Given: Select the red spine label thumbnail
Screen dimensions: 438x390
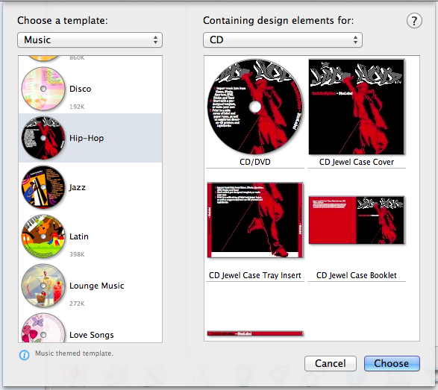Looking at the screenshot, I should 255,333.
